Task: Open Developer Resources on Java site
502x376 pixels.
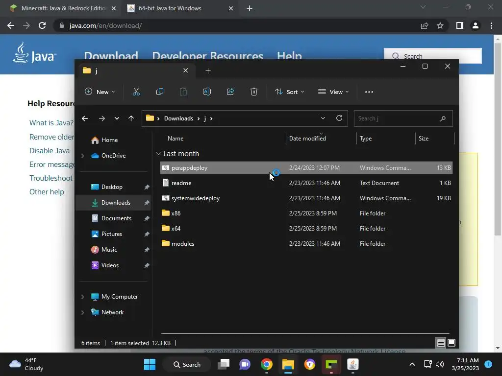Action: pyautogui.click(x=207, y=56)
